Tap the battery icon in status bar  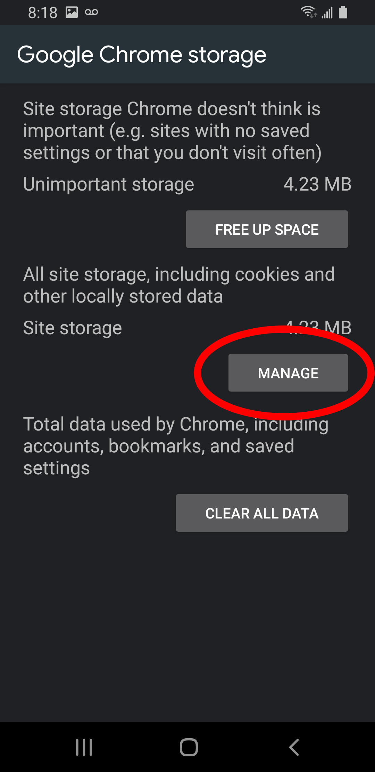click(x=343, y=12)
